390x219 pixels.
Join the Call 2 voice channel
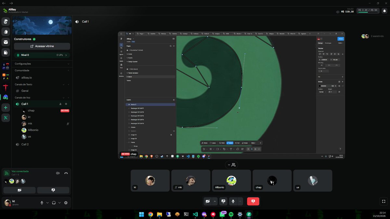click(x=42, y=144)
